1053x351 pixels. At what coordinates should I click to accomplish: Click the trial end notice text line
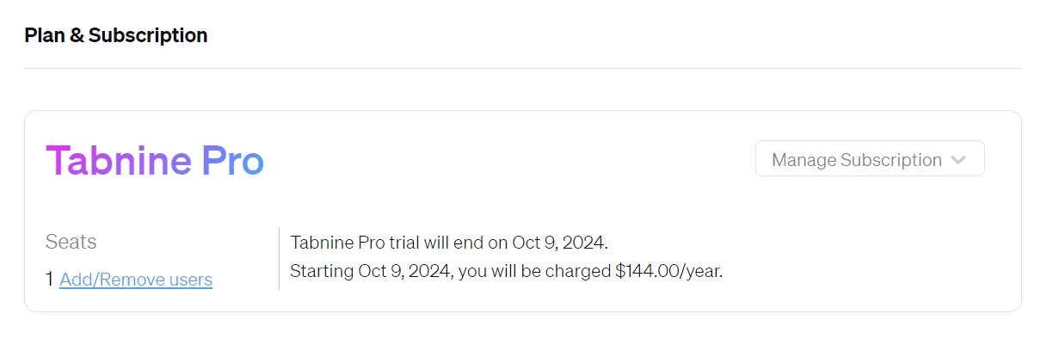pos(449,242)
